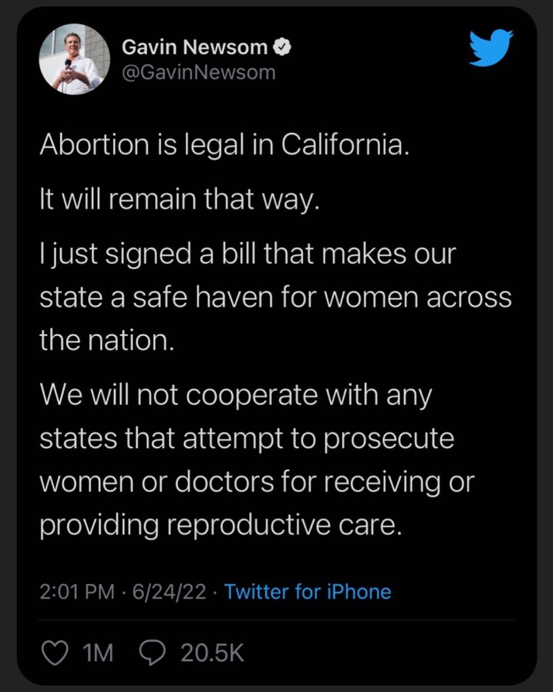Click the 2:01 PM timestamp

[x=77, y=592]
